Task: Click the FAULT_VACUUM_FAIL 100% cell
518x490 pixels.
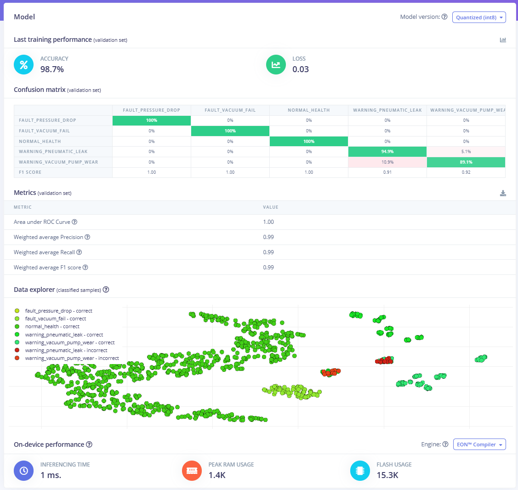Action: [x=230, y=131]
